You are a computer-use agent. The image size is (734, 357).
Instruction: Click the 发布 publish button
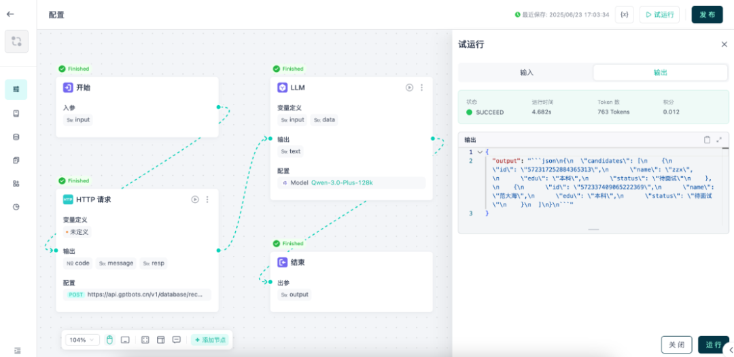(707, 14)
